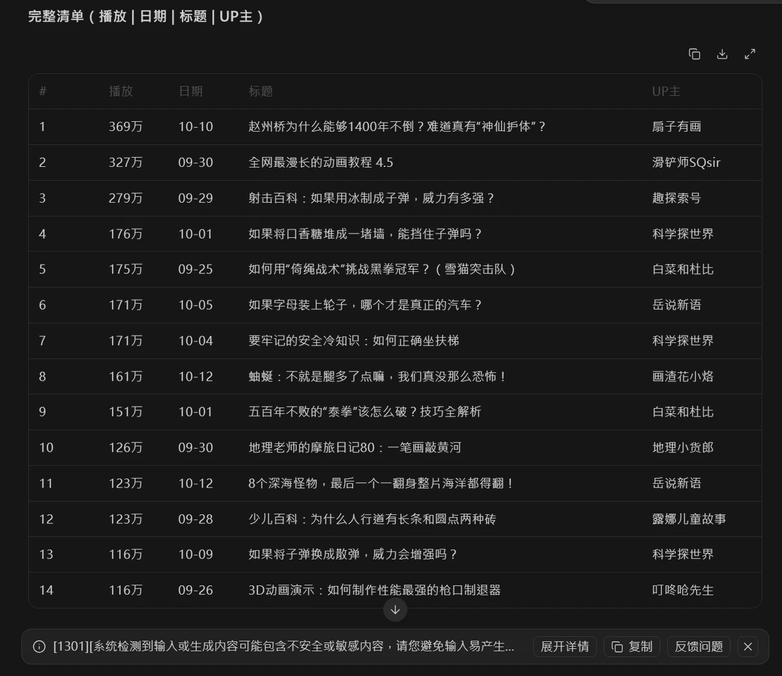Select the 泰拳 technique analysis title
Viewport: 782px width, 676px height.
pyautogui.click(x=365, y=412)
